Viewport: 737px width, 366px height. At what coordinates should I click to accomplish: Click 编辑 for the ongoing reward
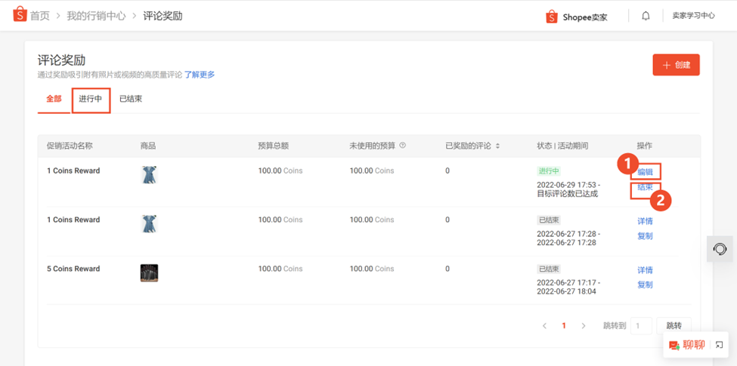coord(645,172)
